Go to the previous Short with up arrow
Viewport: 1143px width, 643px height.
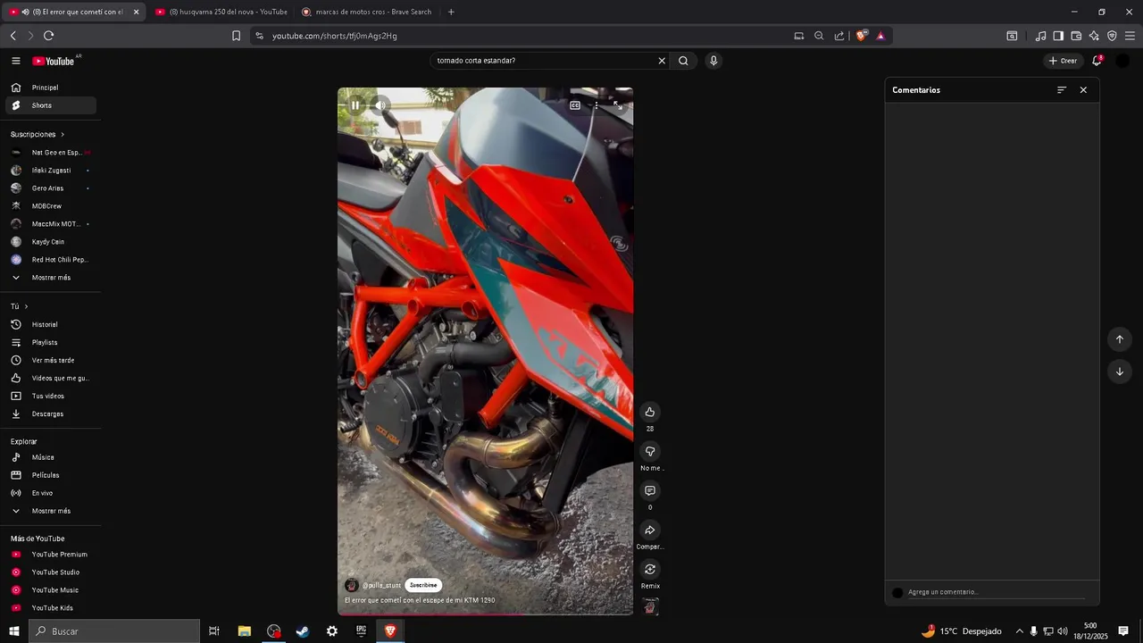point(1120,339)
